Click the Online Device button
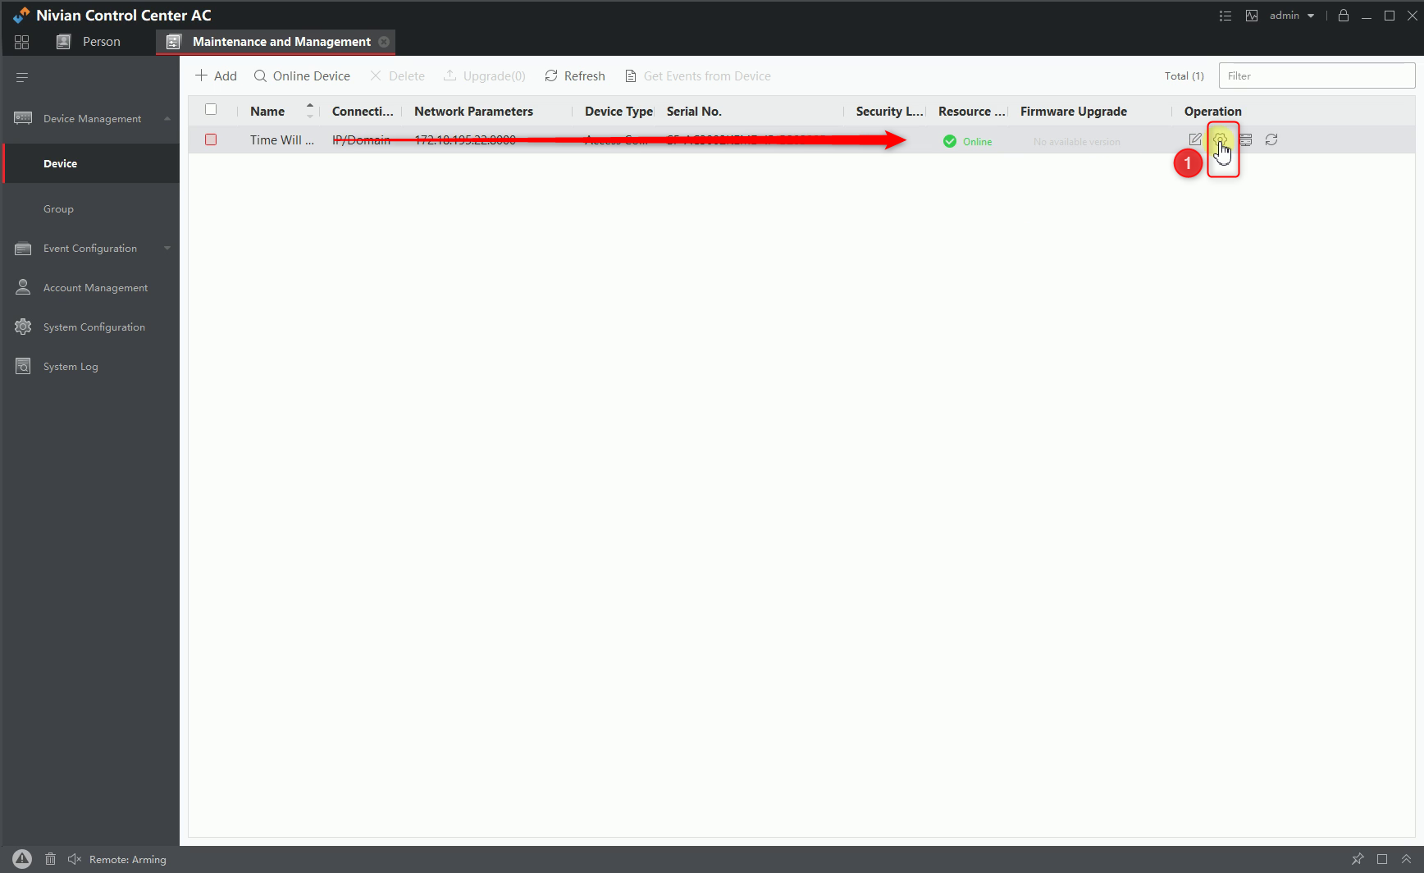The image size is (1424, 873). (302, 76)
